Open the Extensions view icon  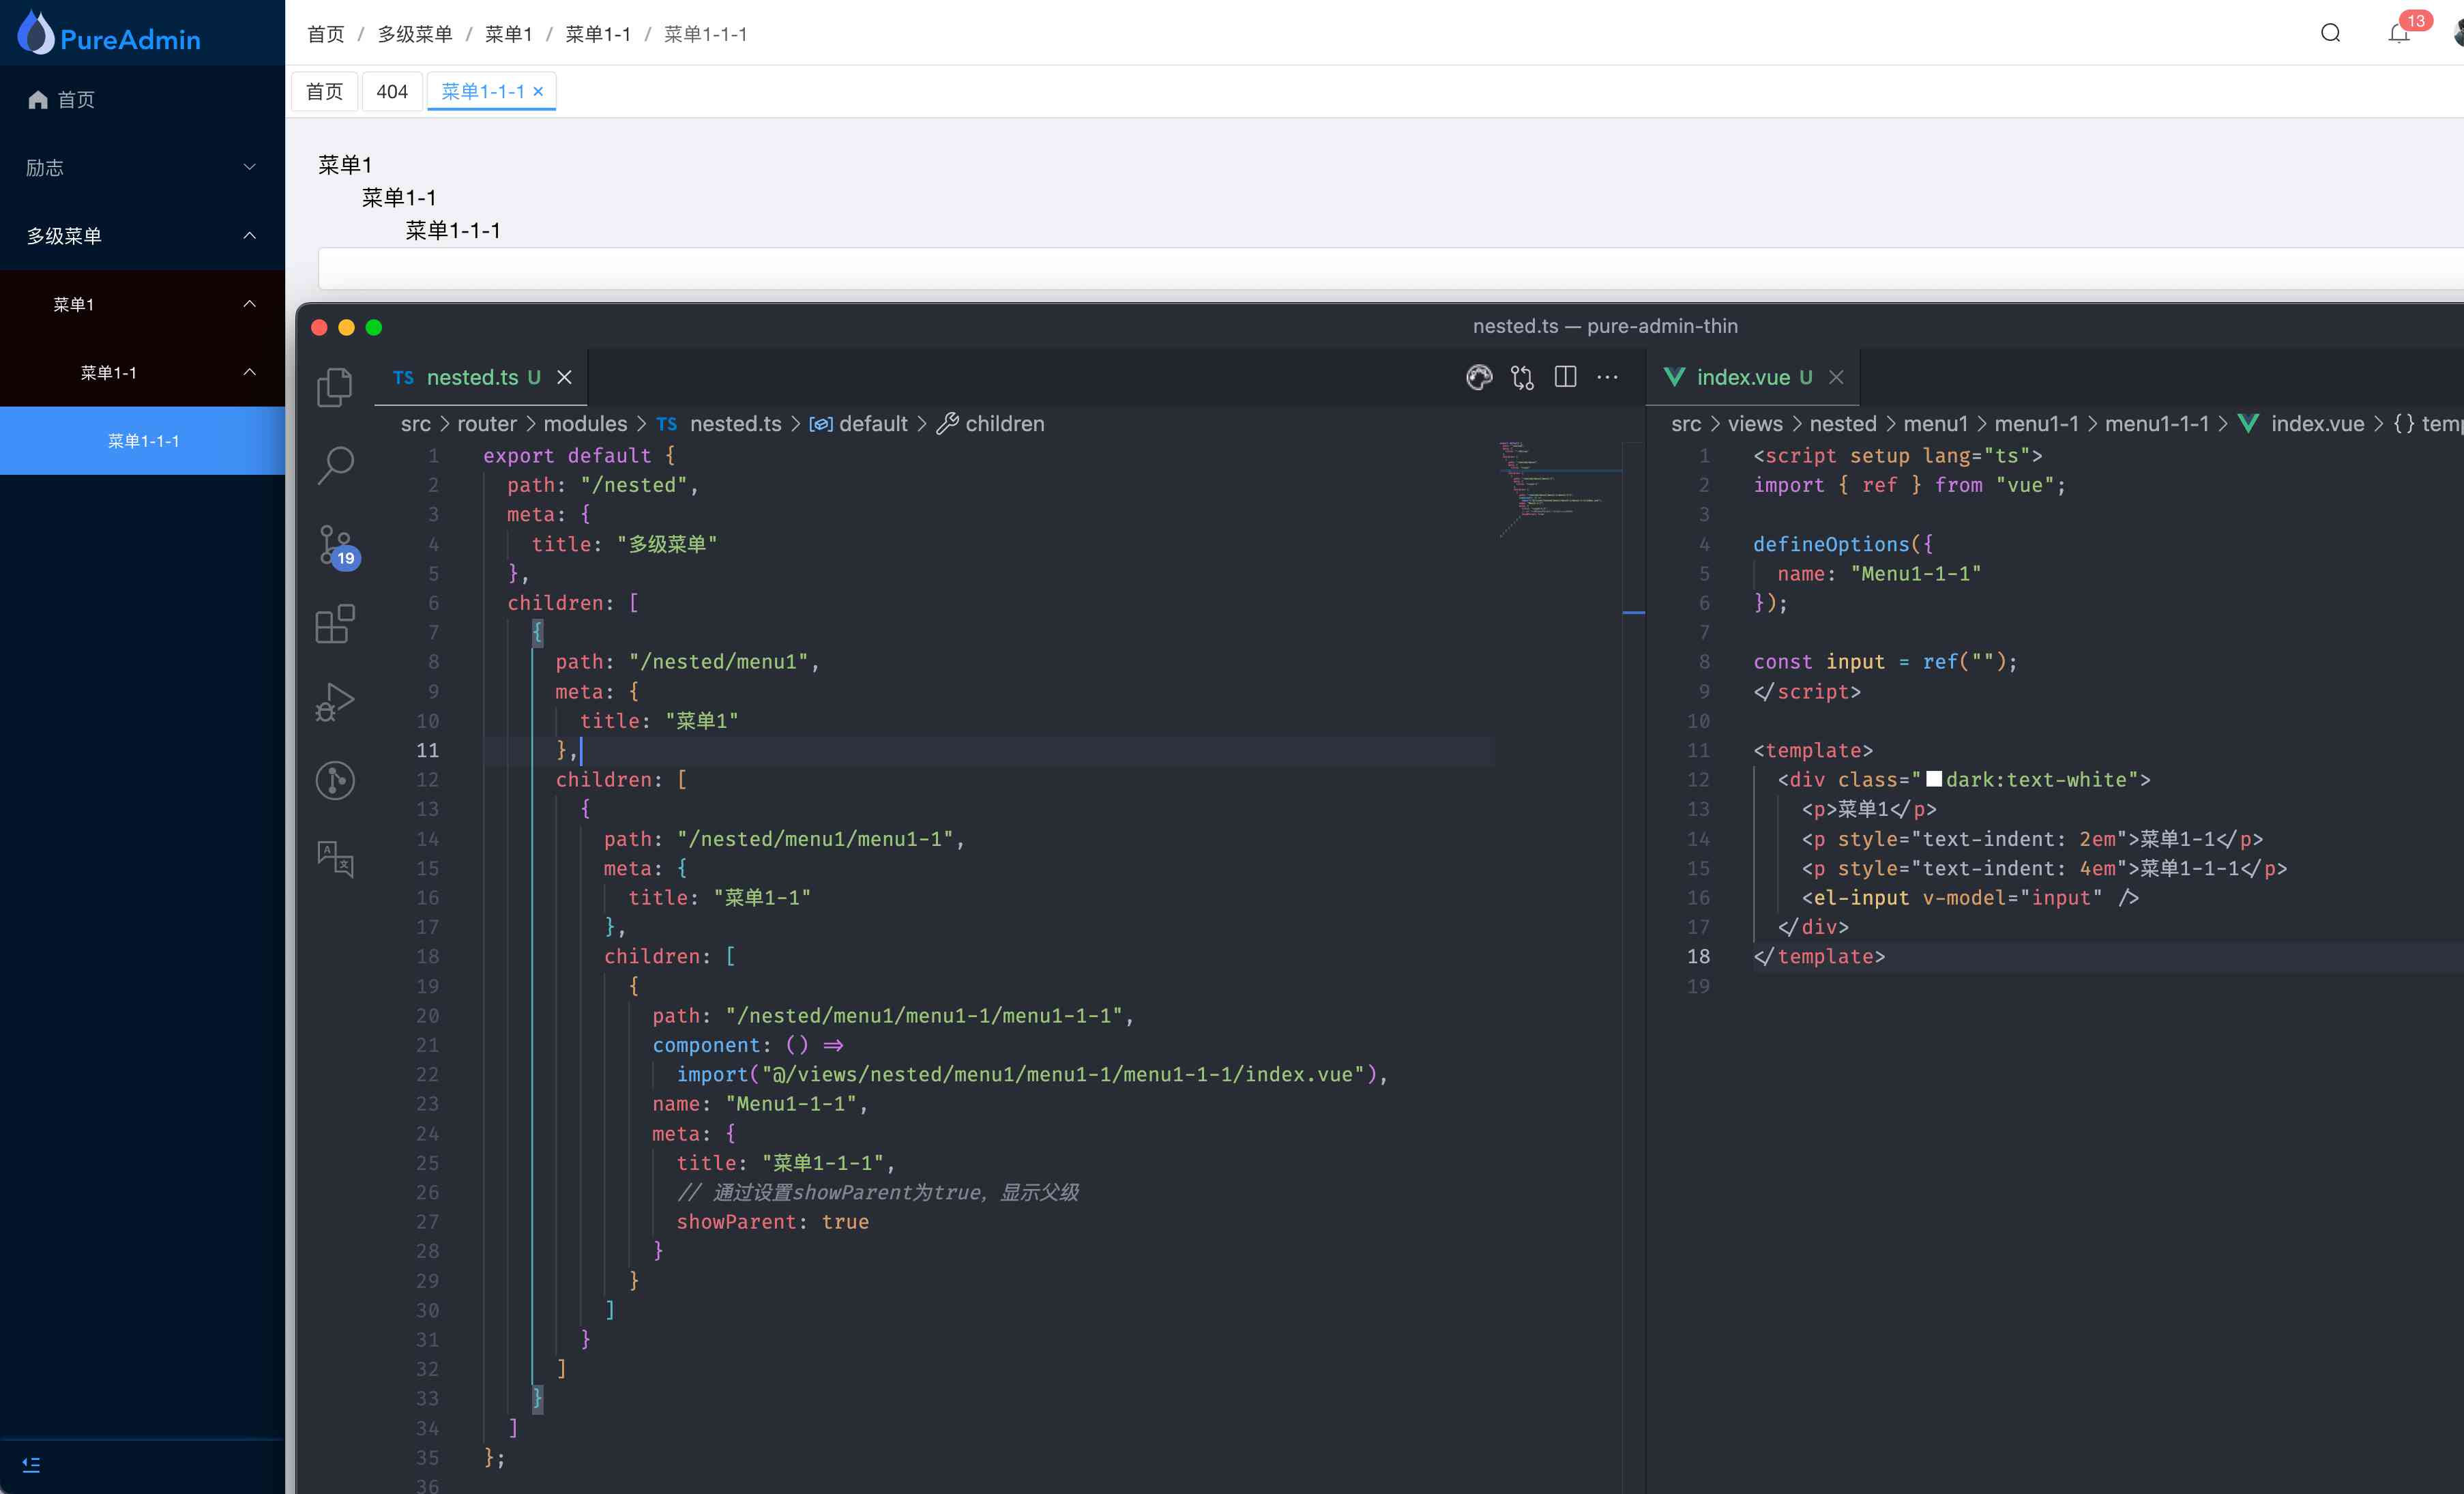point(335,623)
